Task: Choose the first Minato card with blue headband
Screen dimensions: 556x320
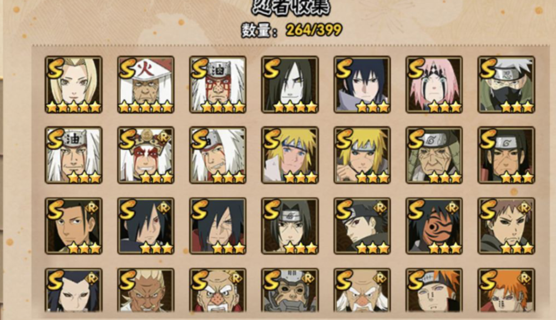Action: click(290, 155)
